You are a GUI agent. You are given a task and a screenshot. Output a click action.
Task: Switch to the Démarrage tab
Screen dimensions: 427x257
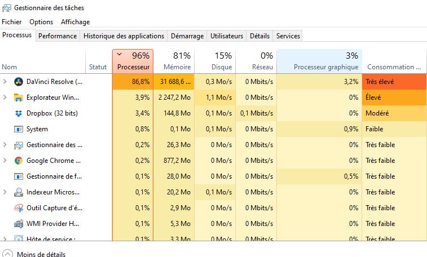[x=187, y=36]
